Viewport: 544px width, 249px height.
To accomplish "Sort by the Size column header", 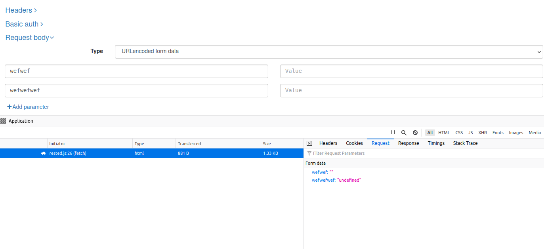I will coord(282,144).
